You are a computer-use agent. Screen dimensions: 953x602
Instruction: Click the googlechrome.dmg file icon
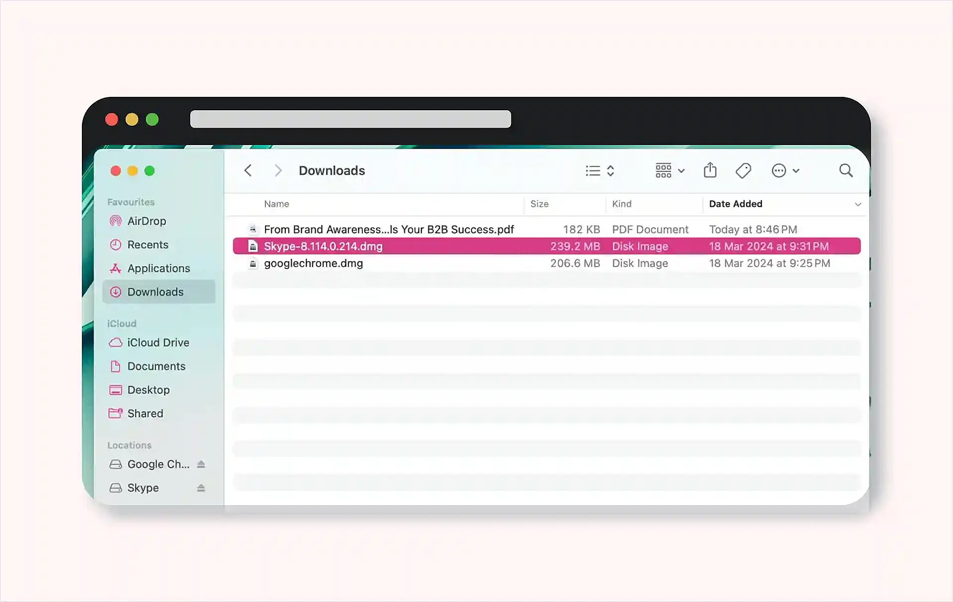pos(253,264)
